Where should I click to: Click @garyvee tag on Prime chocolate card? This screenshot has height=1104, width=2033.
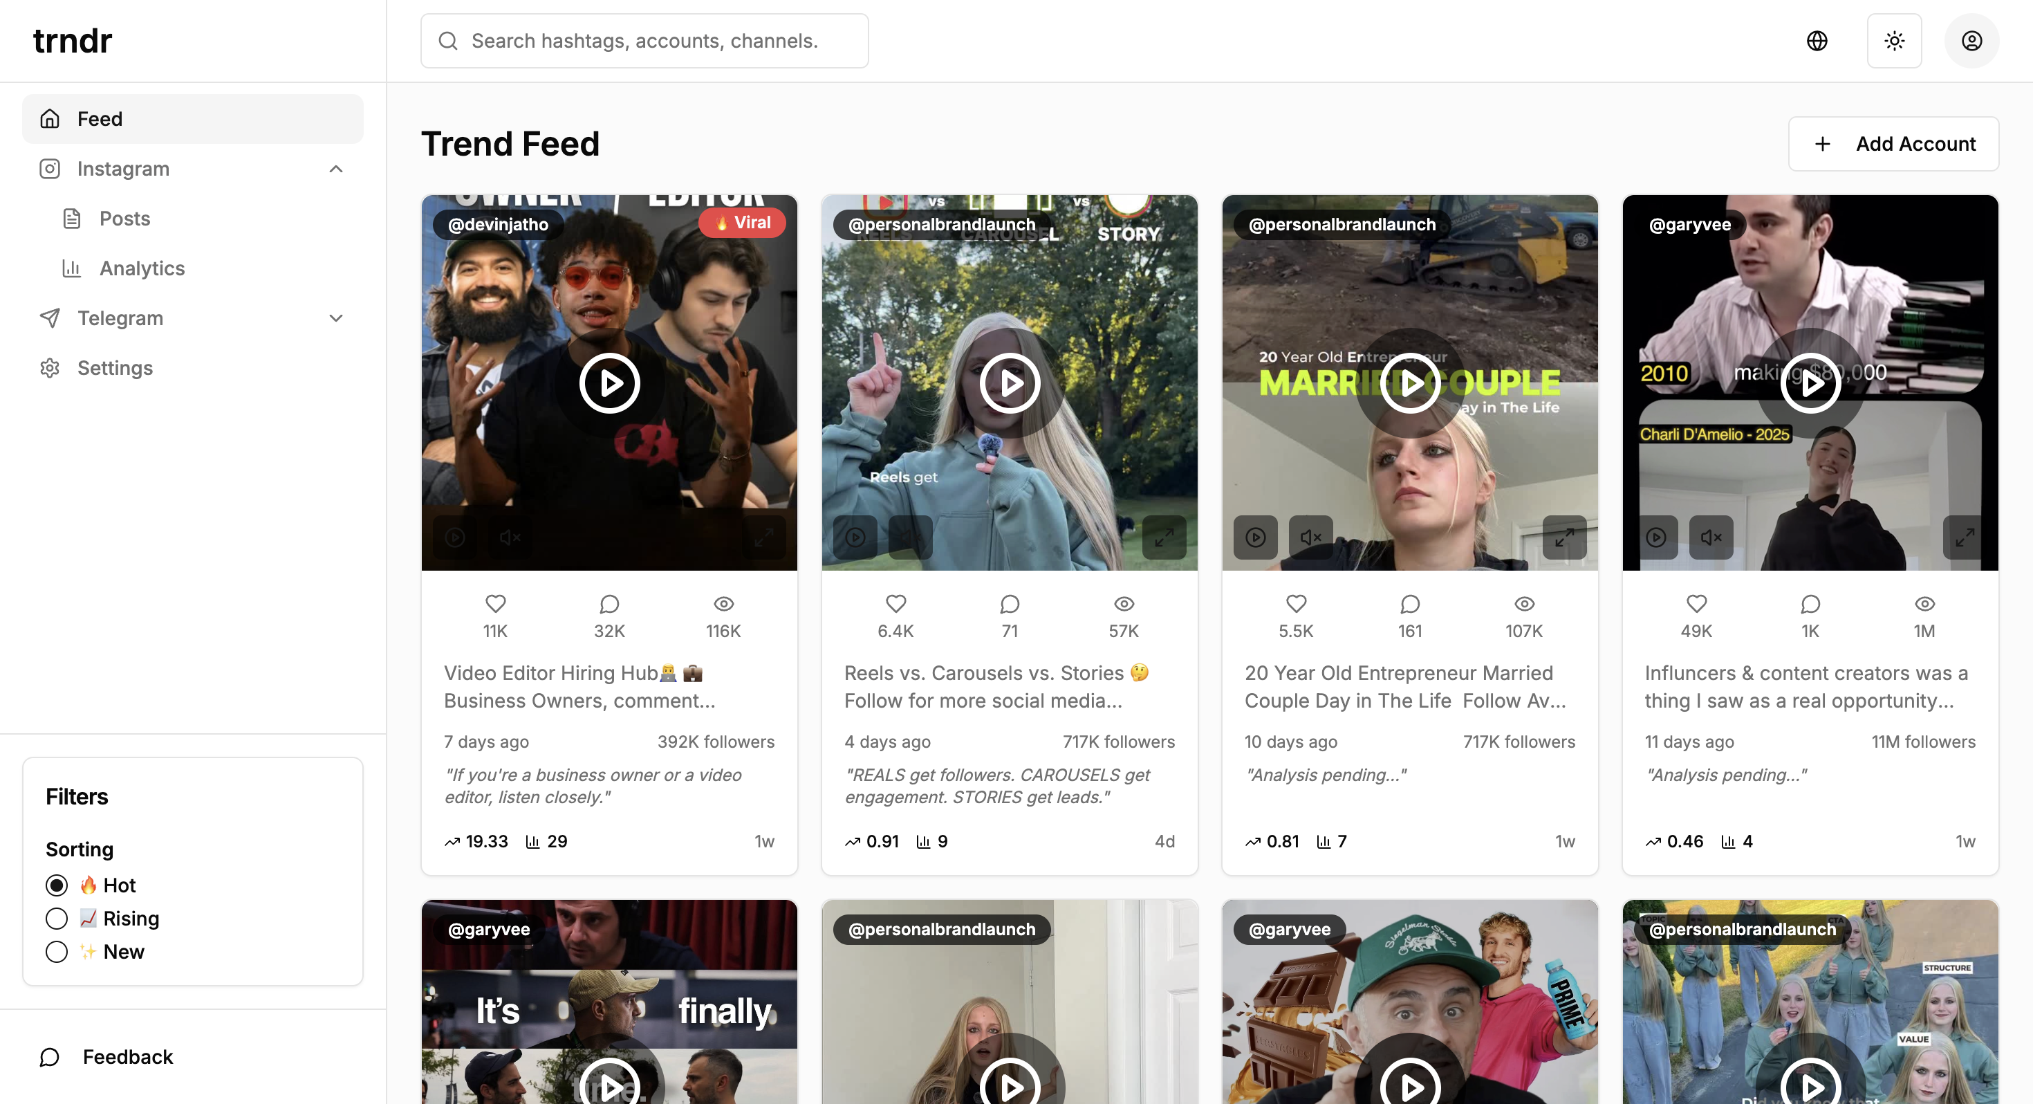click(1290, 929)
